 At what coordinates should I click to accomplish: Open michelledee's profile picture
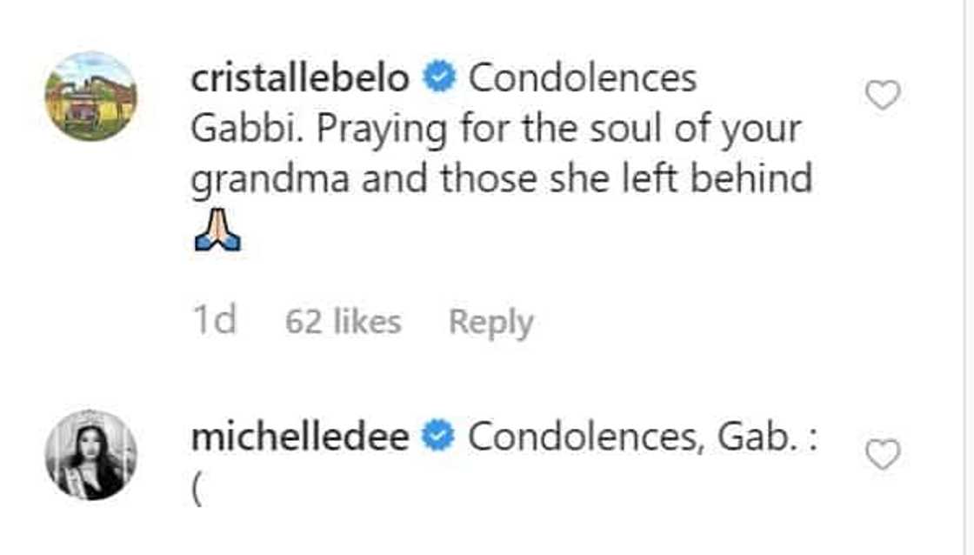coord(90,455)
